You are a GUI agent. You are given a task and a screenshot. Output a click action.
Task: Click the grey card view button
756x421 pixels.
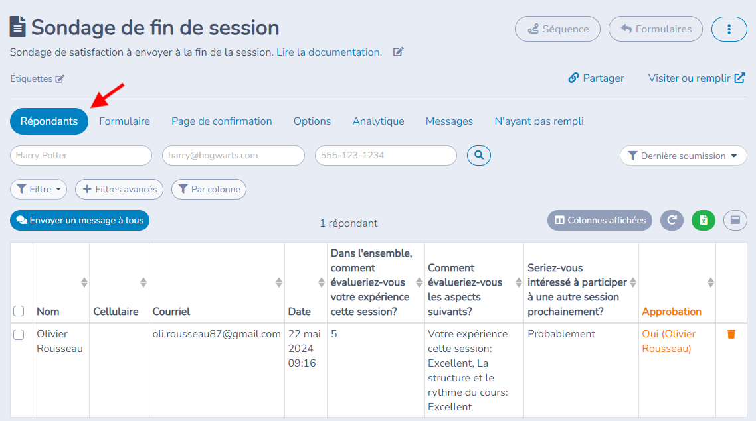tap(735, 220)
